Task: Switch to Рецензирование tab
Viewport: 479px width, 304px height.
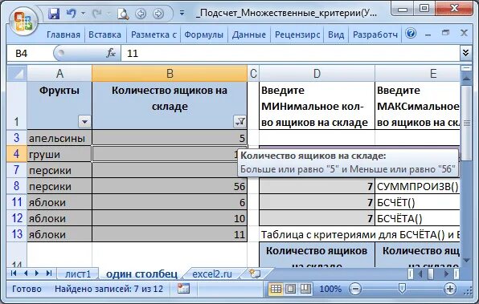Action: 297,34
